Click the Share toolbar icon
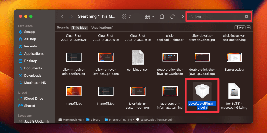Screen dimensions: 267x133 (162, 16)
